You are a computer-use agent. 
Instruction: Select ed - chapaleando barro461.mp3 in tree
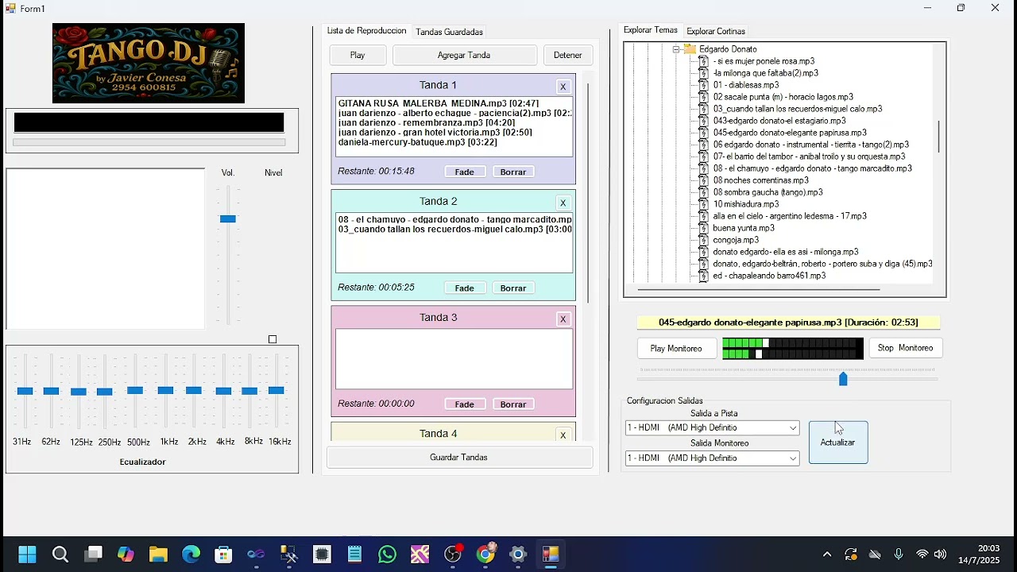(x=769, y=276)
